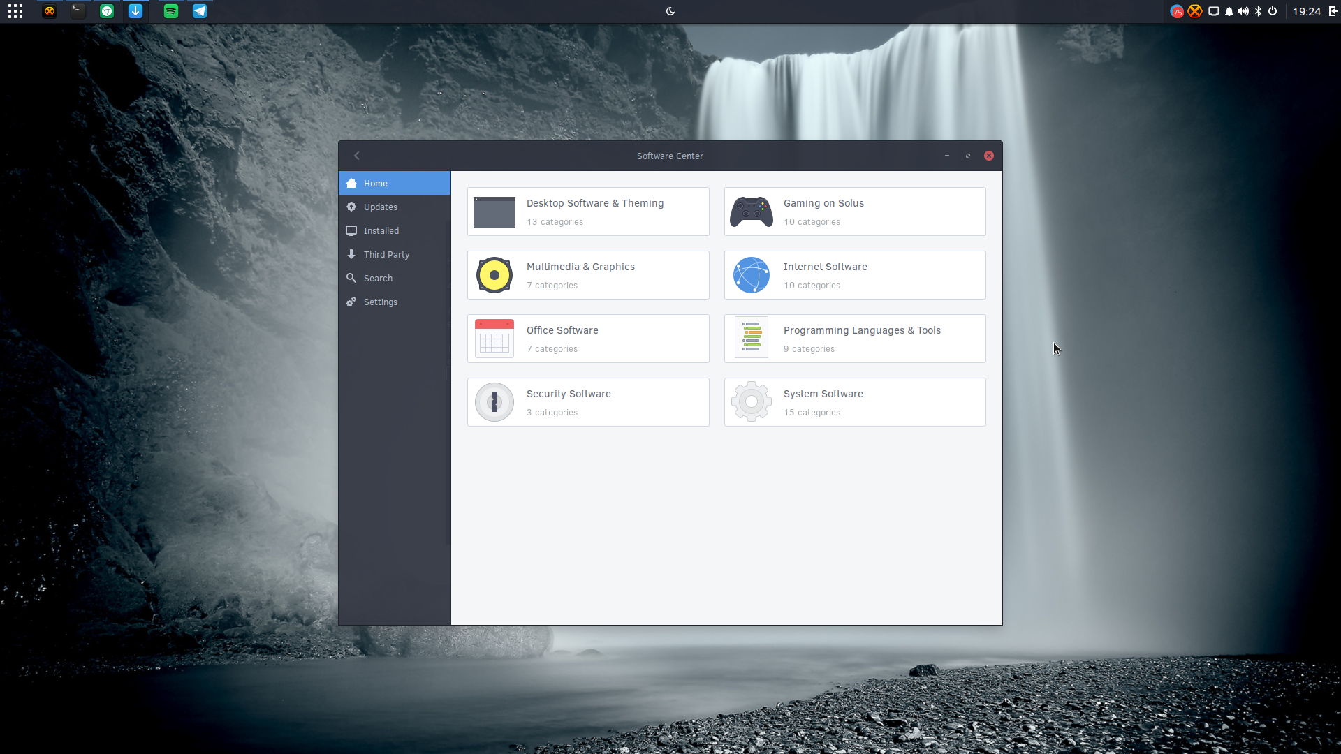This screenshot has width=1341, height=754.
Task: Click the window Desktop Software icon
Action: pyautogui.click(x=494, y=212)
